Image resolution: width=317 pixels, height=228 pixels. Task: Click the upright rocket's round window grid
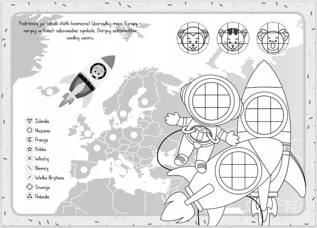coord(264,114)
